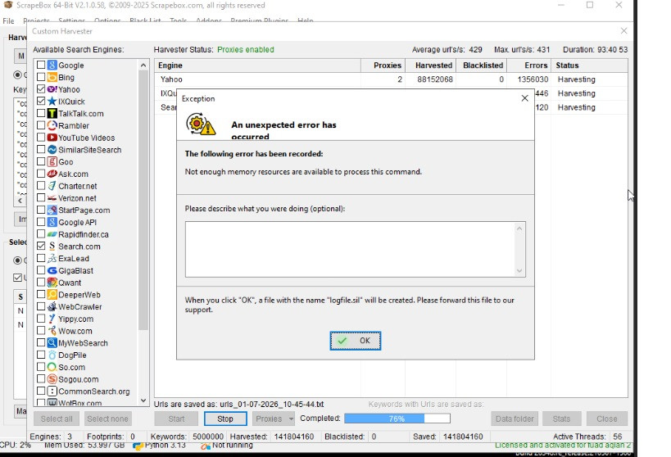Image resolution: width=671 pixels, height=457 pixels.
Task: Click the TalkTalk.com engine icon
Action: [52, 113]
